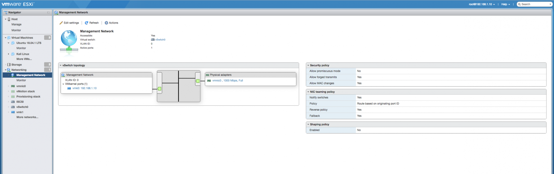Click the vmnic0 adapter icon in navigator
This screenshot has height=174, width=554.
[x=13, y=86]
